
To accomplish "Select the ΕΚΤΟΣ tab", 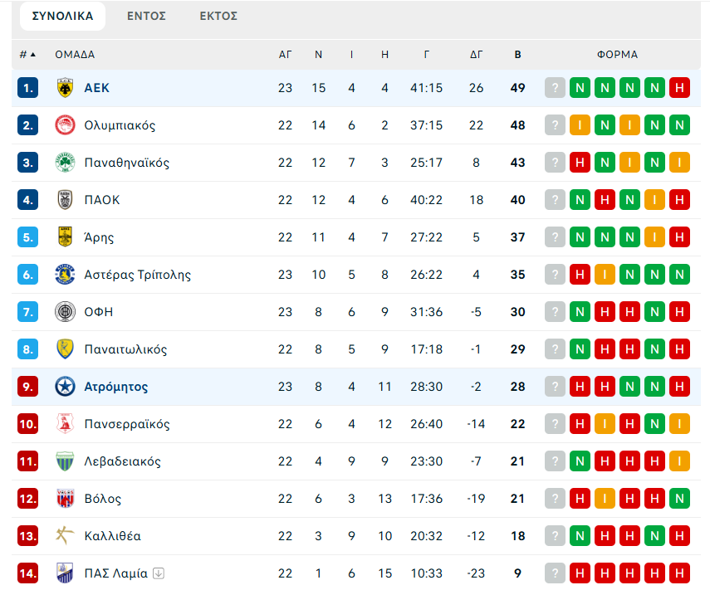I will point(218,16).
